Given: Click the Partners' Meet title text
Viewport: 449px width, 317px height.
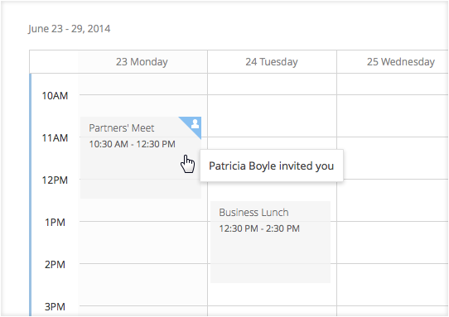Looking at the screenshot, I should (122, 128).
